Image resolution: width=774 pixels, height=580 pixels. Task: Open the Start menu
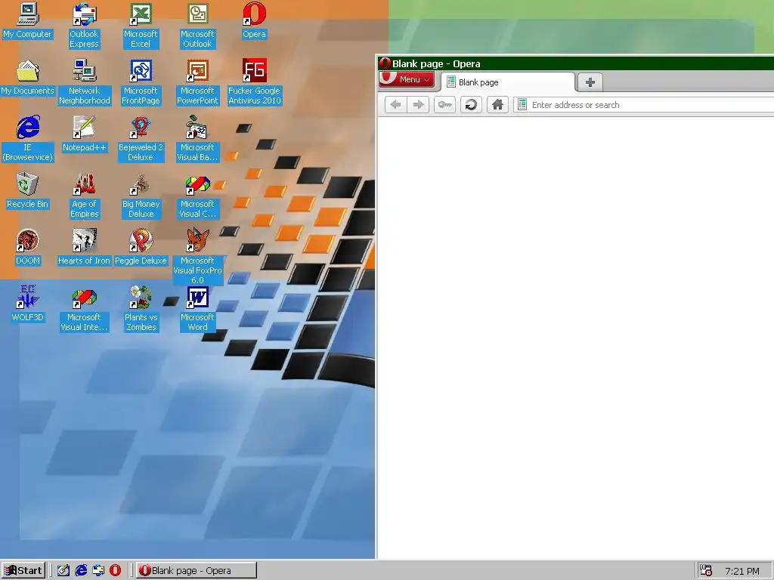(23, 571)
